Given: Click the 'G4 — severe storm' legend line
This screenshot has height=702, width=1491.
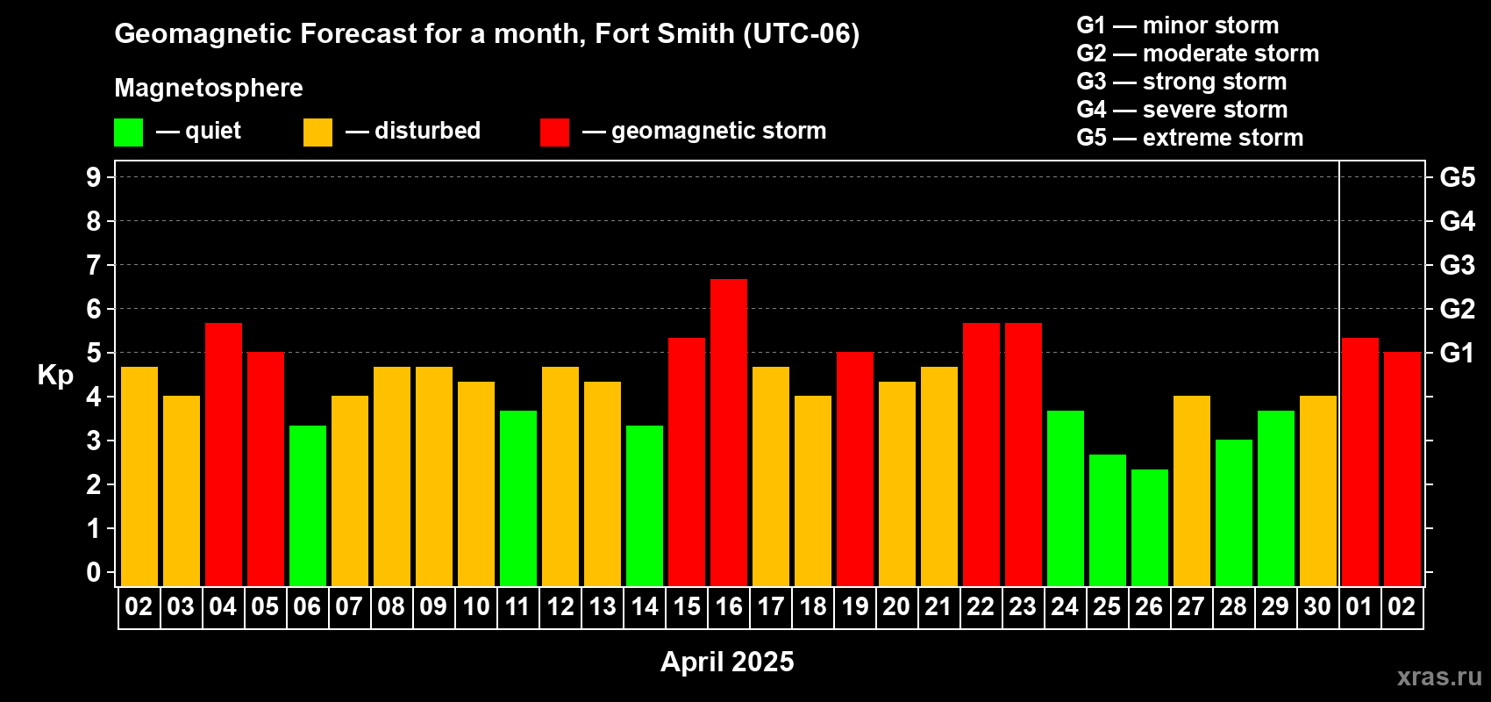Looking at the screenshot, I should 1182,110.
